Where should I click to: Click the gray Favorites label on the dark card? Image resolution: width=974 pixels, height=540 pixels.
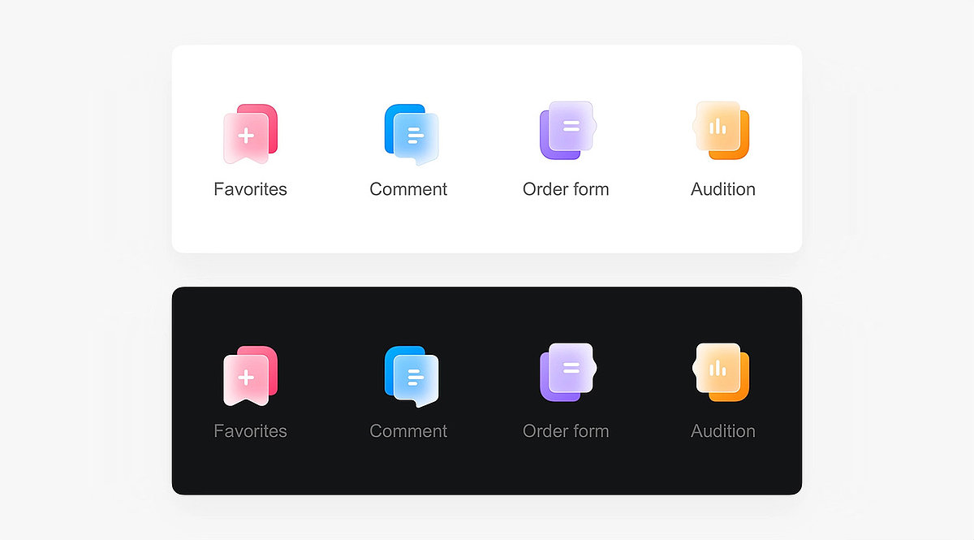click(250, 431)
